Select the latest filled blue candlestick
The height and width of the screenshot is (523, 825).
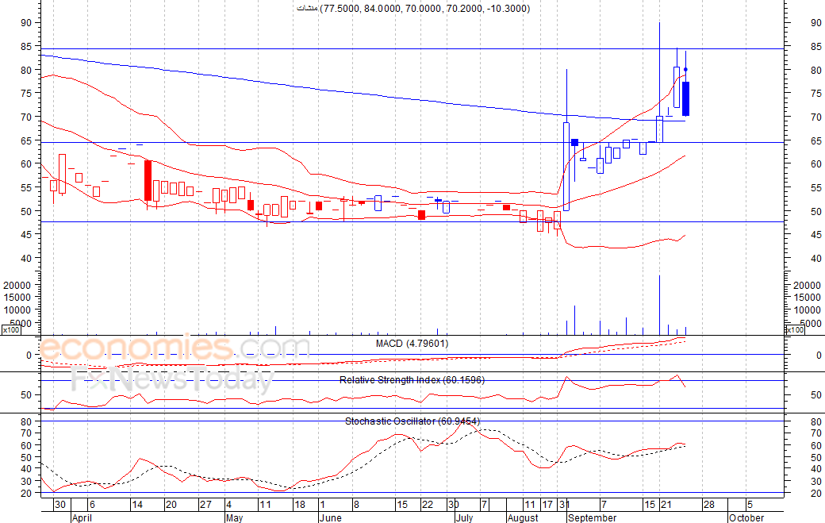(x=685, y=99)
